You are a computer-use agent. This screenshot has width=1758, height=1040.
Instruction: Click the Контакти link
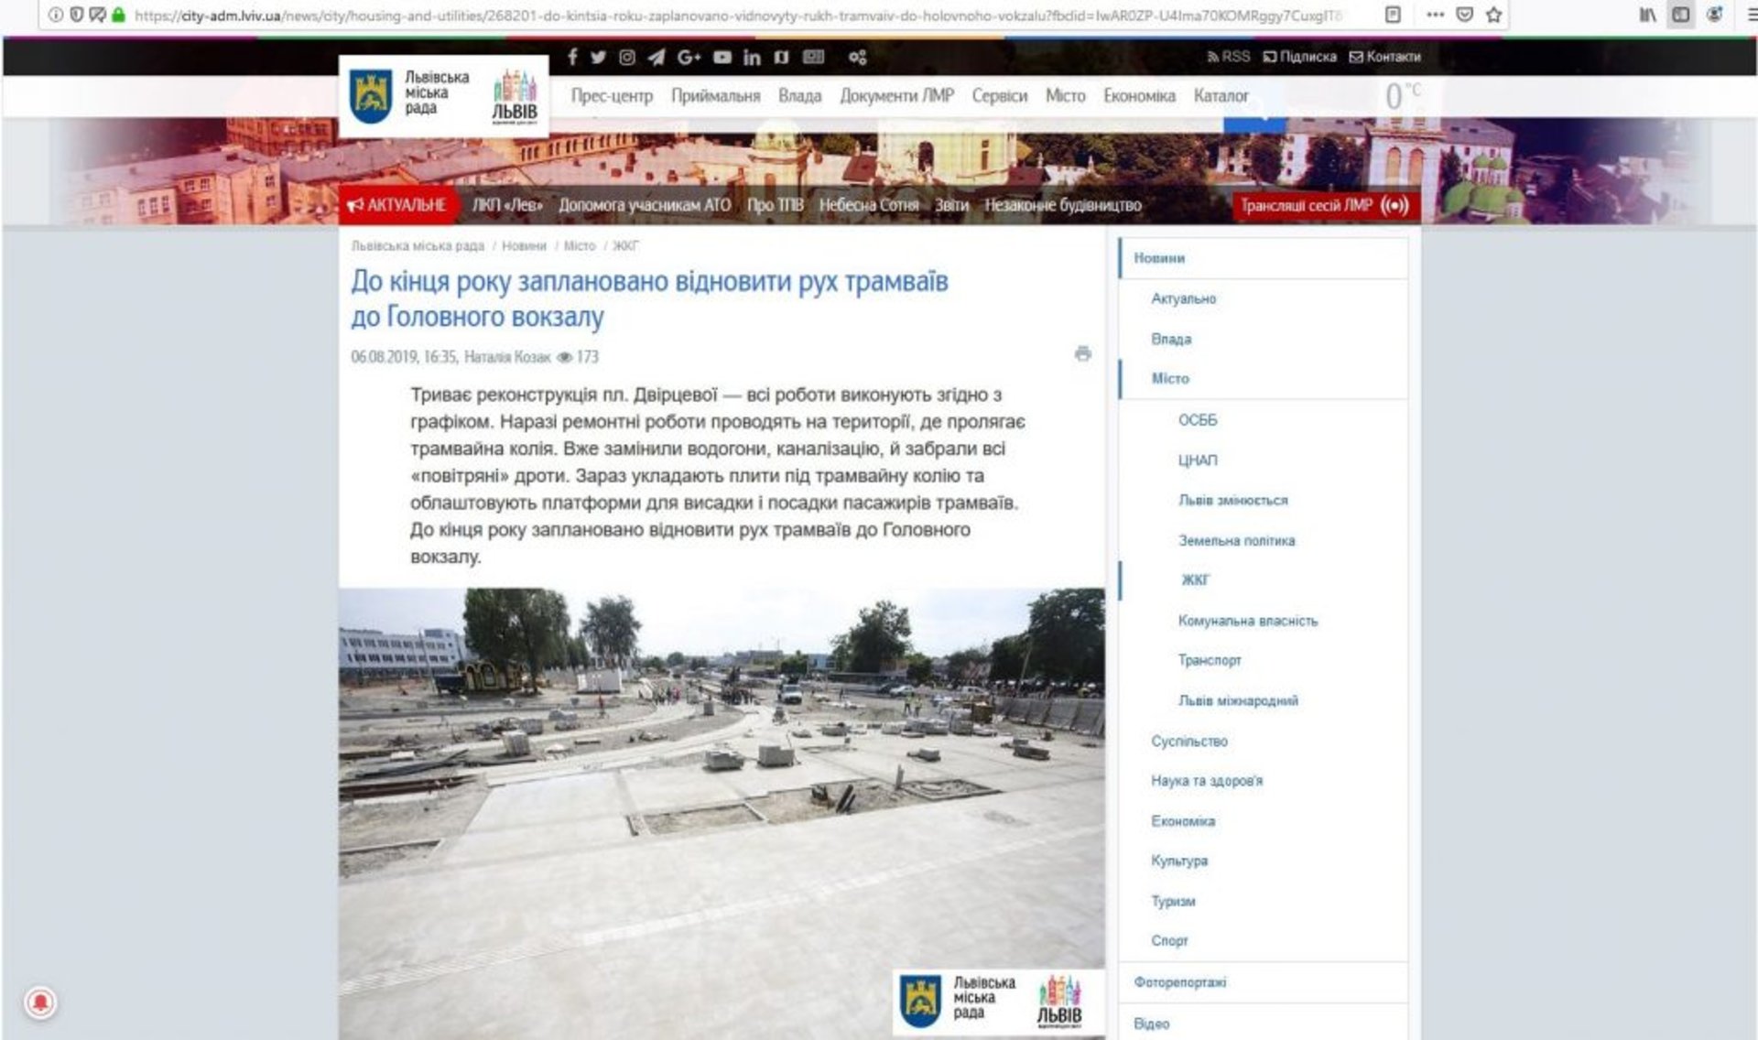[1384, 57]
